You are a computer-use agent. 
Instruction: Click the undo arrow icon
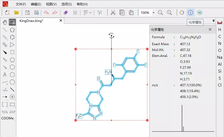coord(46,13)
